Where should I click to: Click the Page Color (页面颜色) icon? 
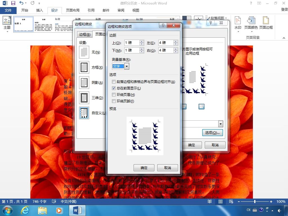[251, 20]
